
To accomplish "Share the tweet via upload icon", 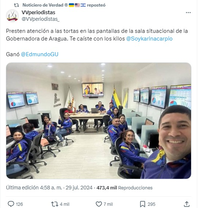I will (187, 204).
